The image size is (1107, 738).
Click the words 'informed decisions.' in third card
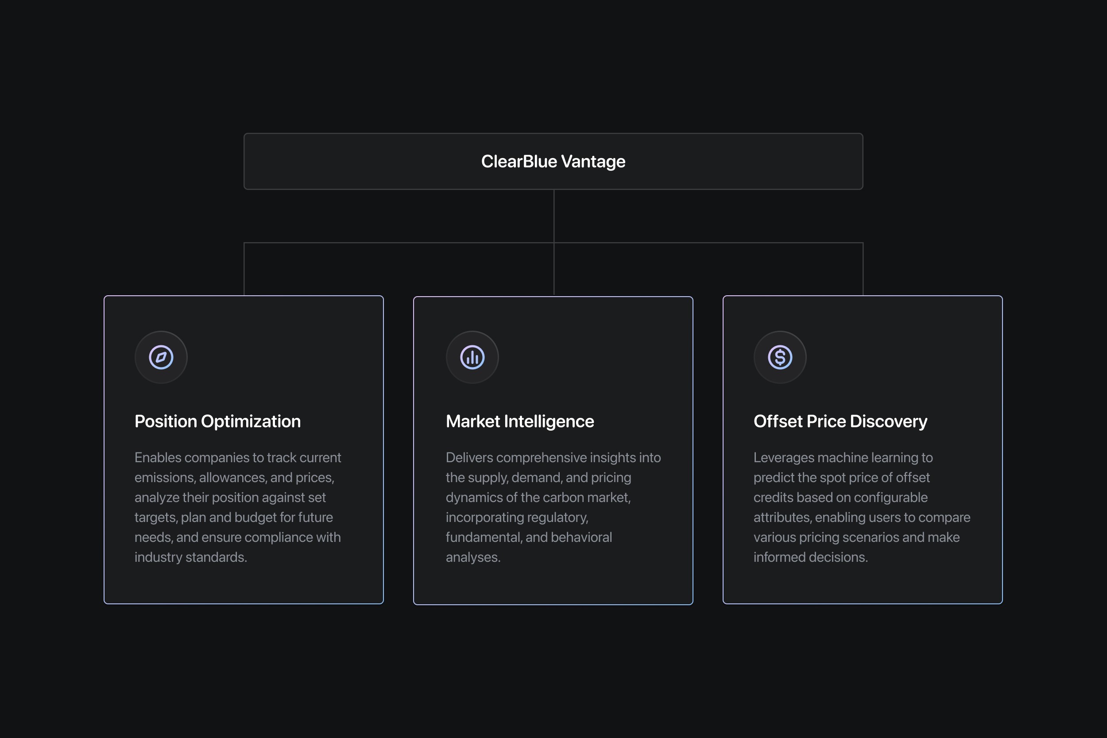[810, 557]
